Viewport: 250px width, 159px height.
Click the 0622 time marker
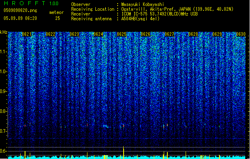(x=50, y=34)
